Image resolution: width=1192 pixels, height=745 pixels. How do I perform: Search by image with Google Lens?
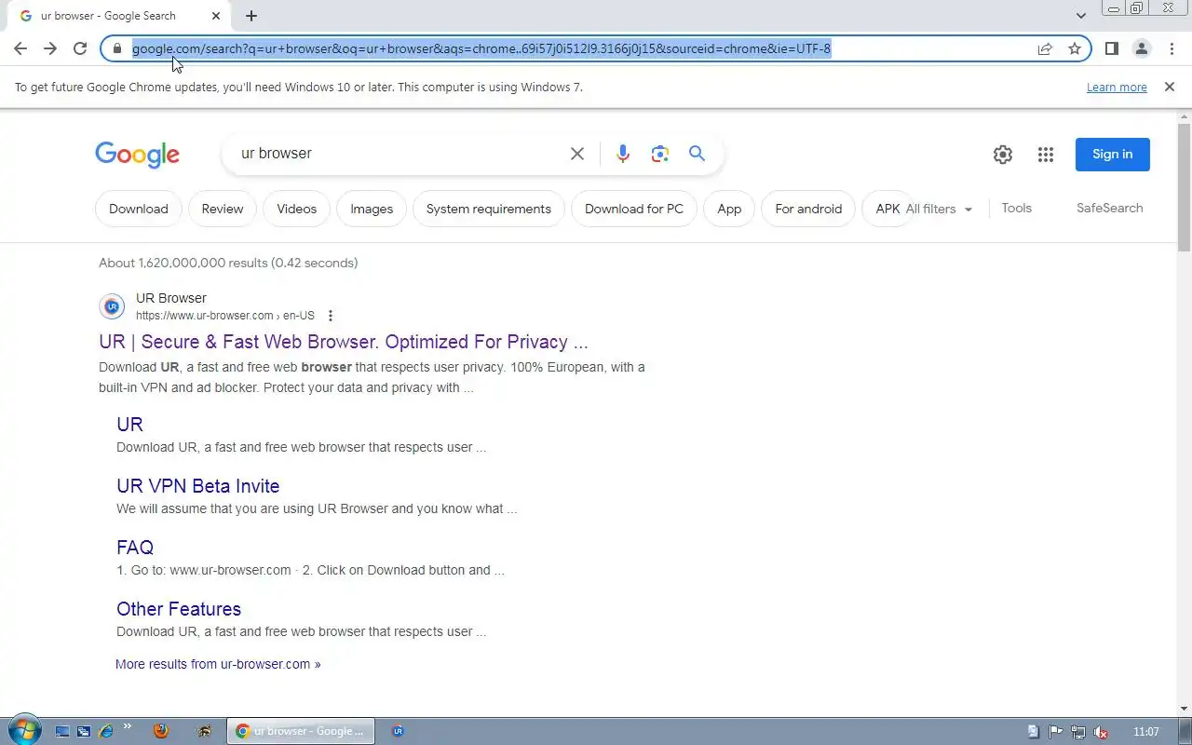pos(660,154)
